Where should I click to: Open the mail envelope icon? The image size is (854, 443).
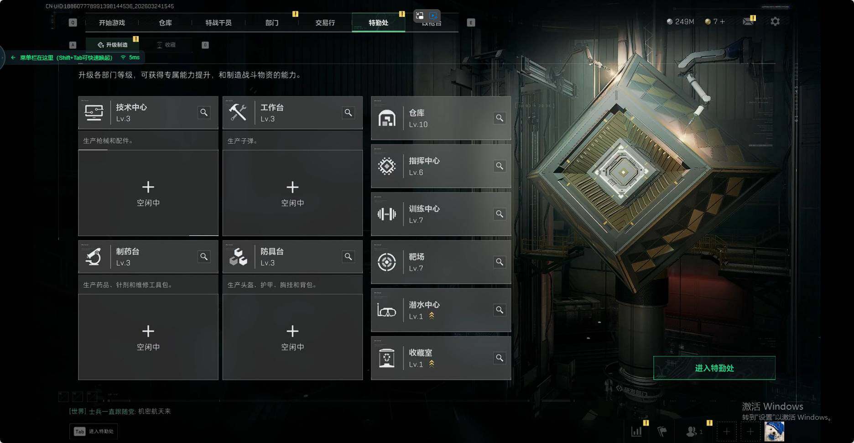[x=748, y=21]
